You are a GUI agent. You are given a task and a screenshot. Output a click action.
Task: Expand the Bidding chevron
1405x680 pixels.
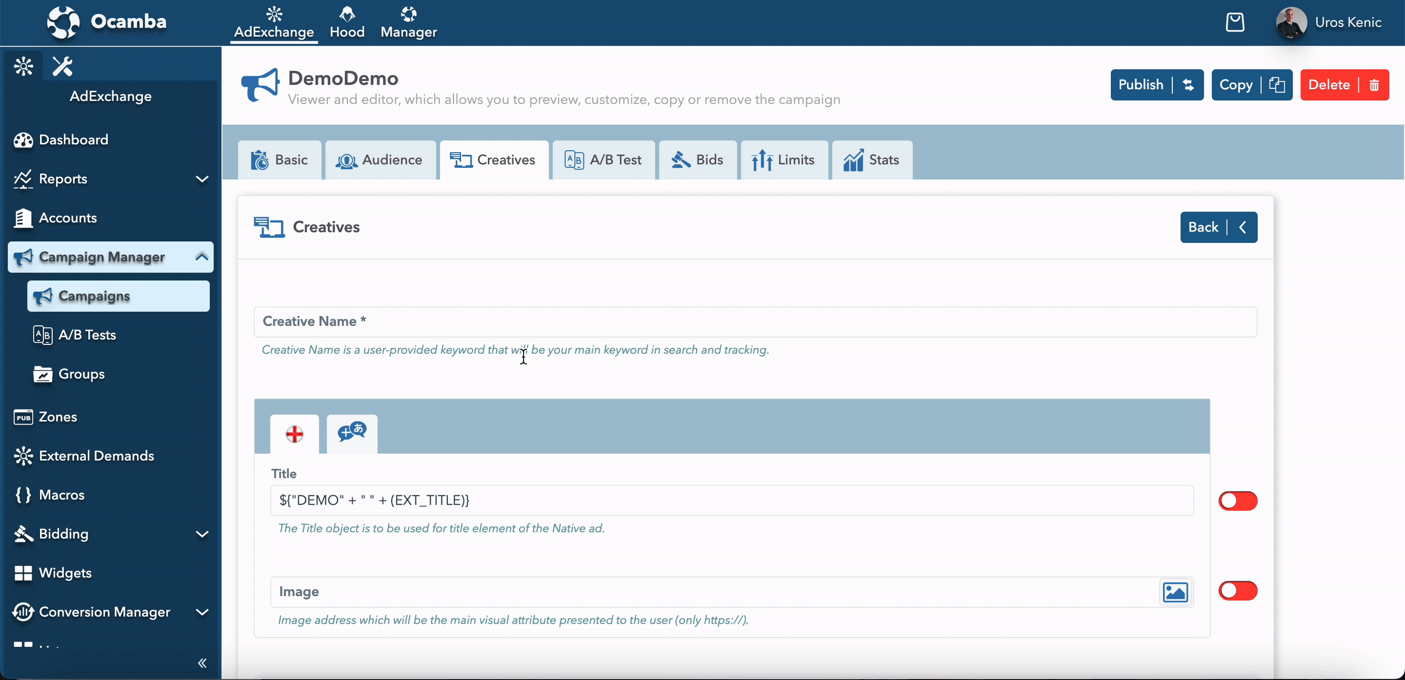click(202, 534)
